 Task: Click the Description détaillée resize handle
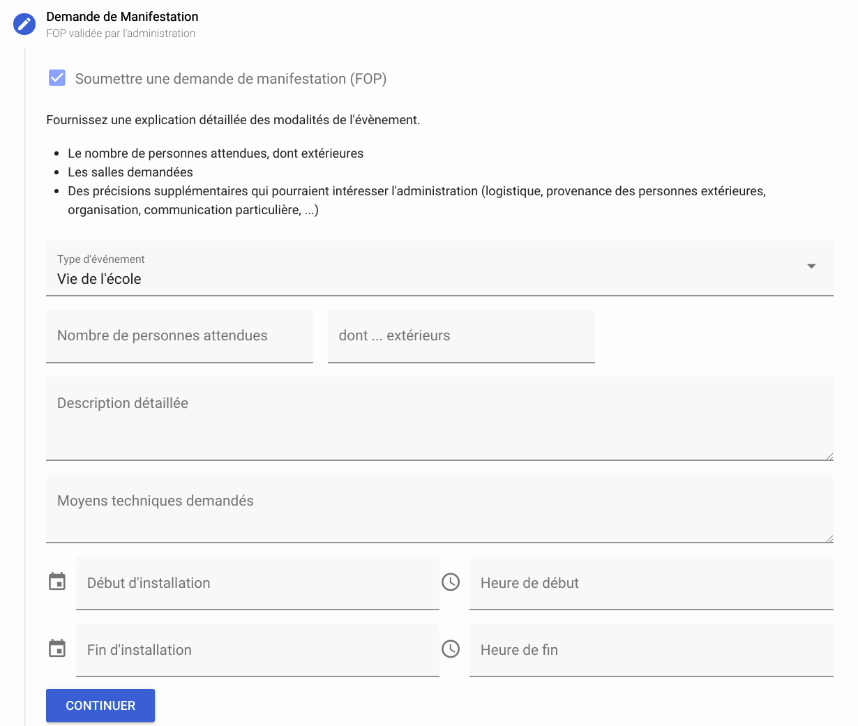(x=829, y=456)
